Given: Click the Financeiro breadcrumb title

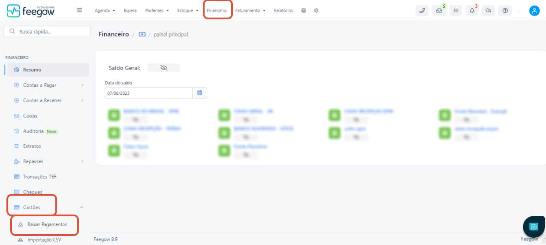Looking at the screenshot, I should [x=114, y=34].
